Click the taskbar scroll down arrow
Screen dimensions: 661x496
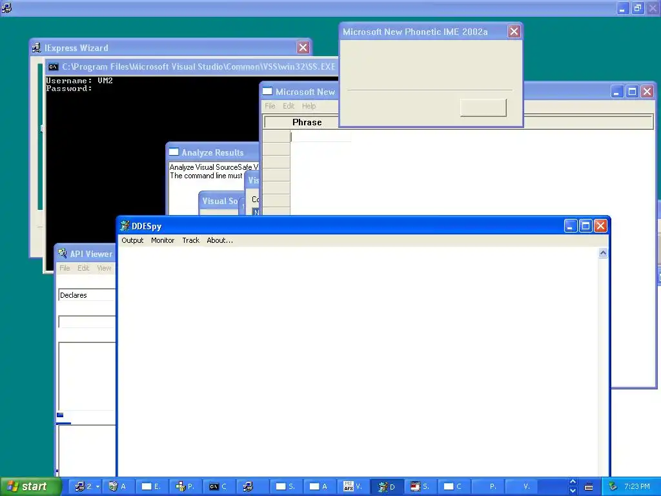(x=573, y=491)
